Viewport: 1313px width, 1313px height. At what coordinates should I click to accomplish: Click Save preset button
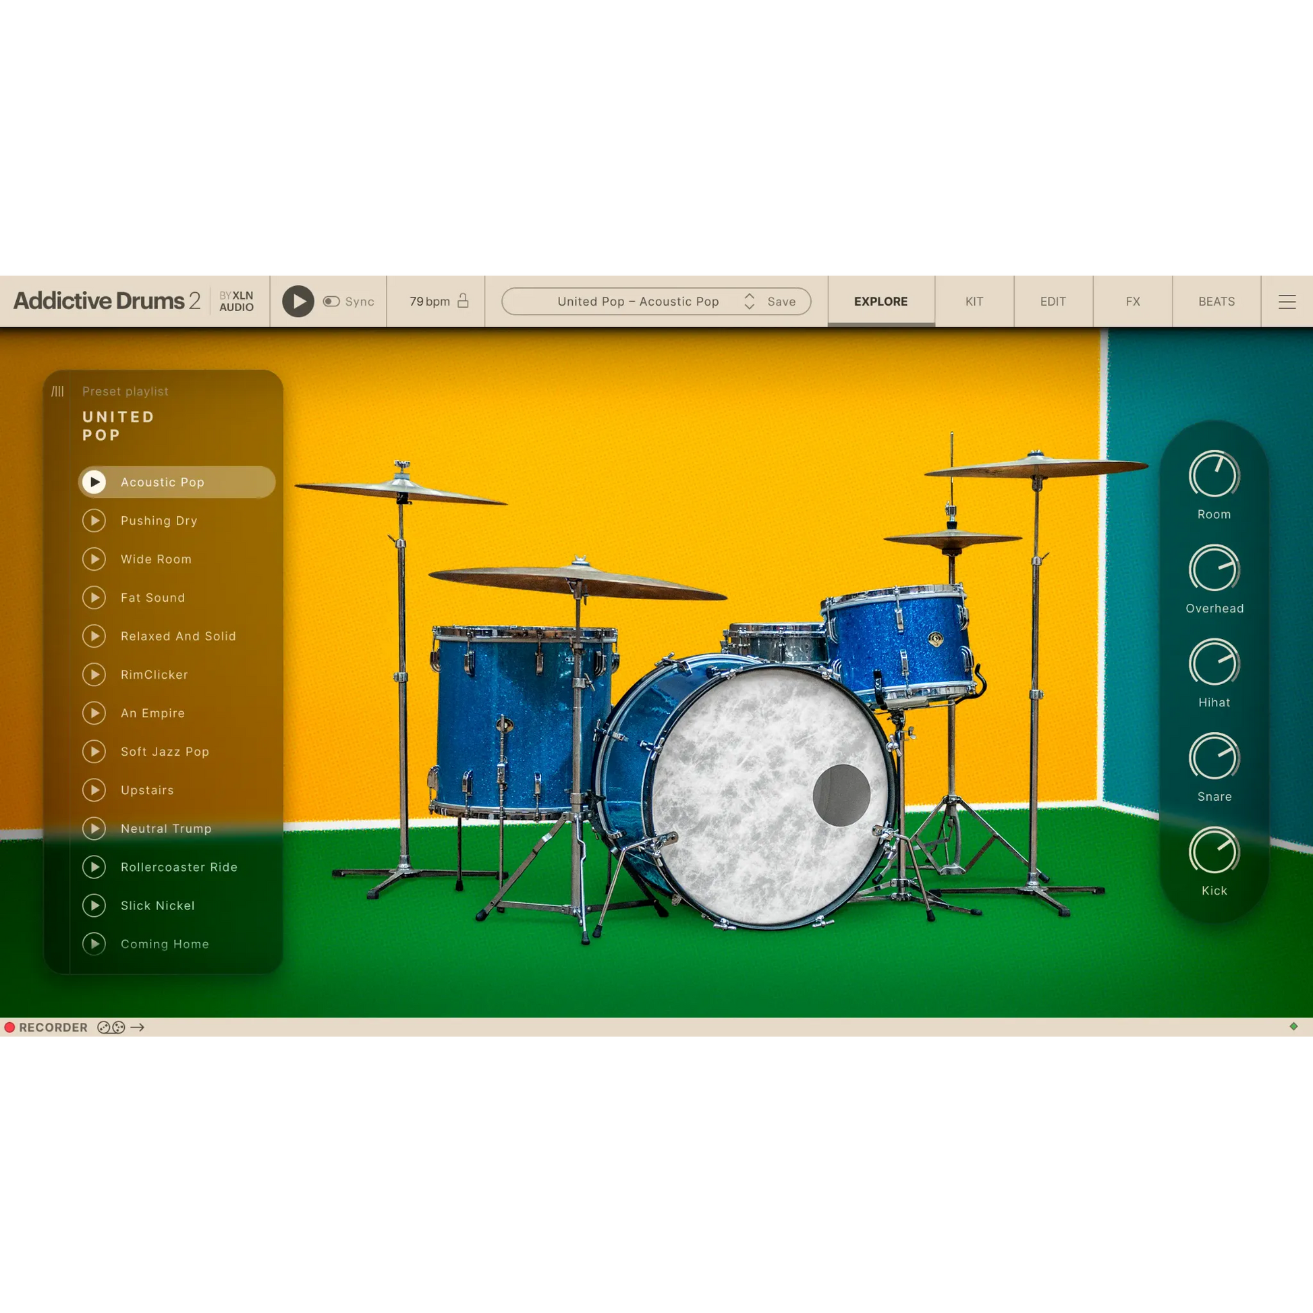click(781, 301)
